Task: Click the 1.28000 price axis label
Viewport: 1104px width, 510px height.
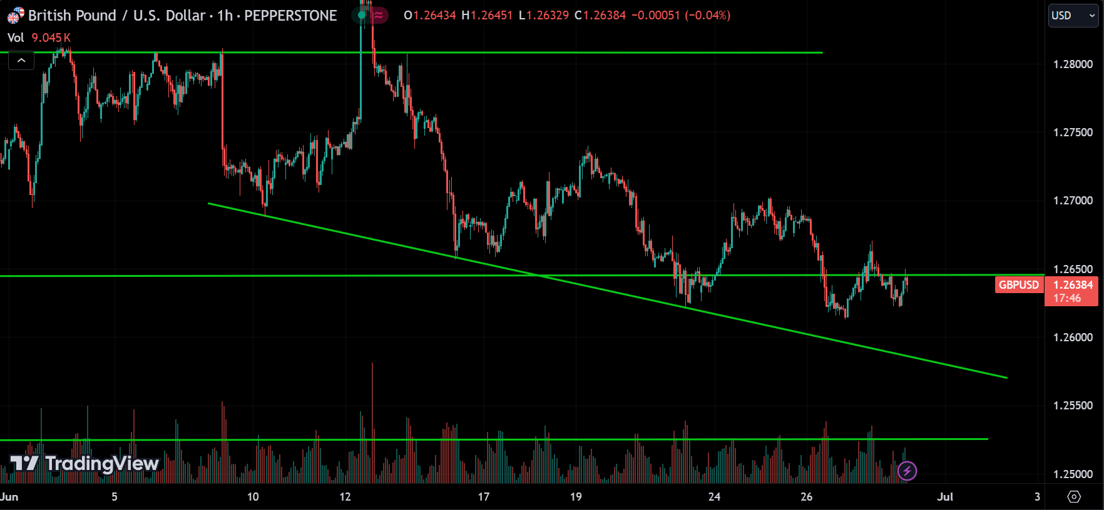Action: pos(1073,64)
